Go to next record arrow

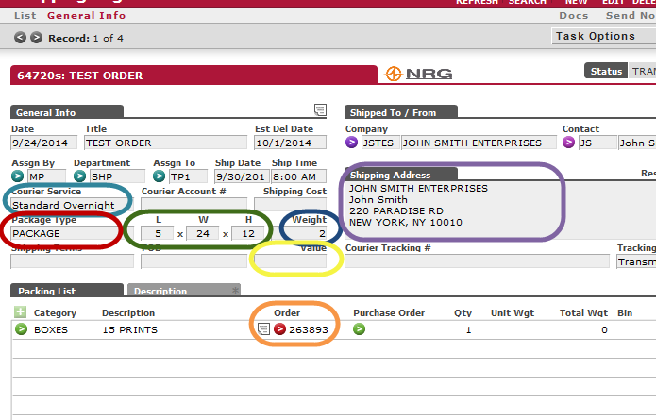(x=37, y=38)
